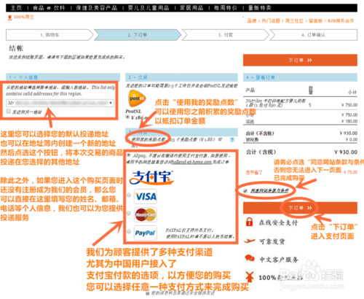
Task: Go to step 4 订单确认
Action: tap(313, 35)
